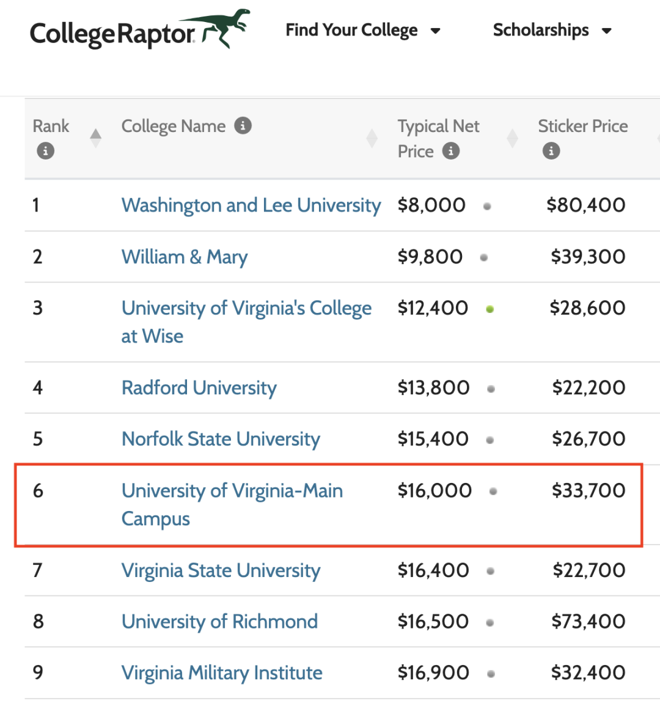The height and width of the screenshot is (703, 660).
Task: Open the Scholarships menu
Action: (x=552, y=30)
